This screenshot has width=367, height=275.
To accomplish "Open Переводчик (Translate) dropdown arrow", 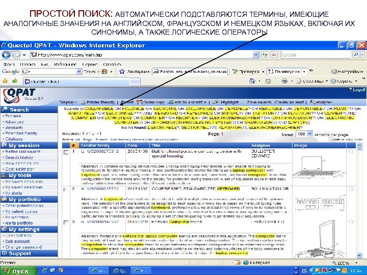I will tap(304, 72).
